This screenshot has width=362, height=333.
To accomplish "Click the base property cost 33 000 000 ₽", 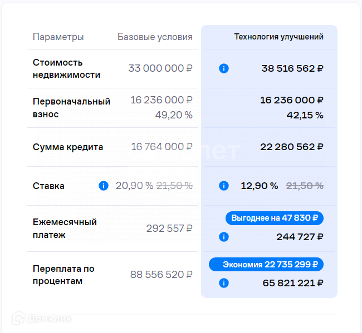I will pyautogui.click(x=160, y=68).
